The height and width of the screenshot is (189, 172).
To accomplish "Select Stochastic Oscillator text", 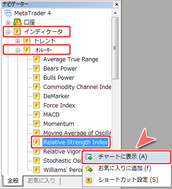I will (x=63, y=161).
